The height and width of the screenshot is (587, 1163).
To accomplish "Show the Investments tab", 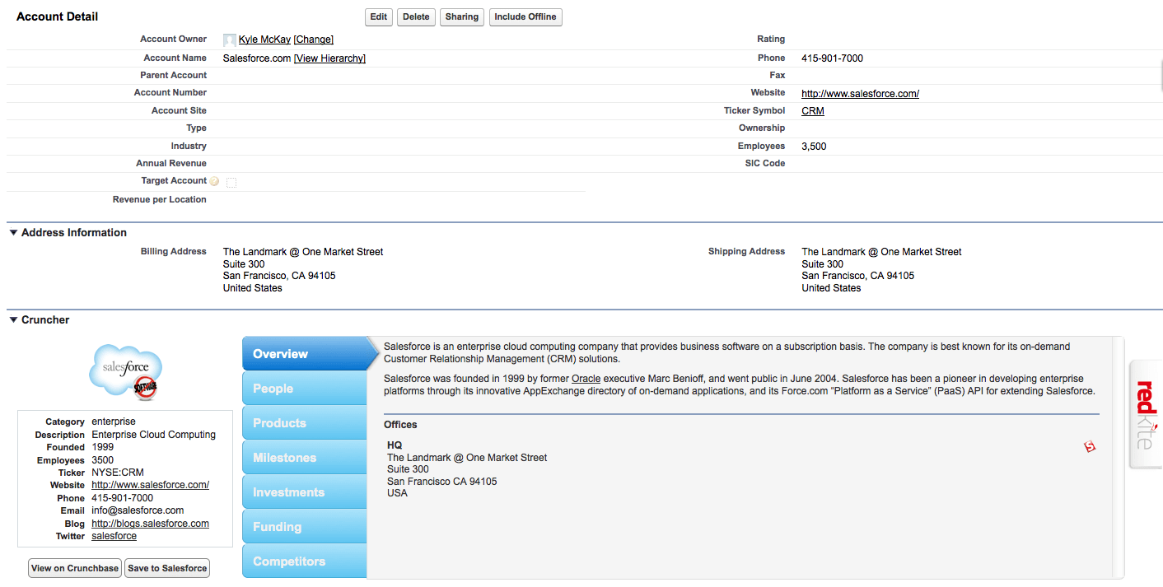I will tap(304, 492).
